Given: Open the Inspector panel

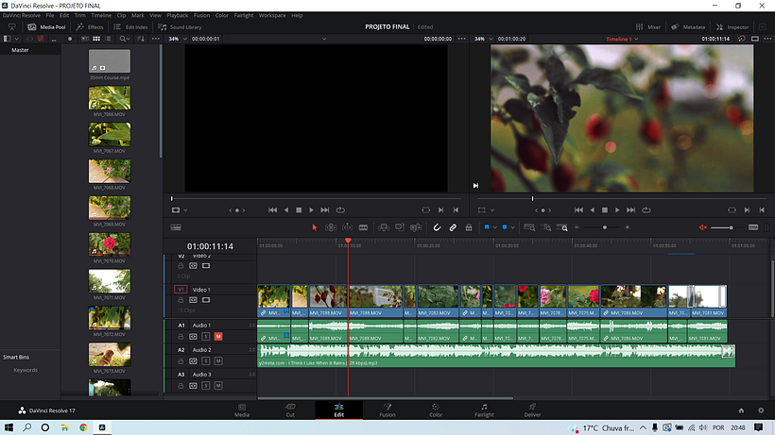Looking at the screenshot, I should [x=732, y=27].
